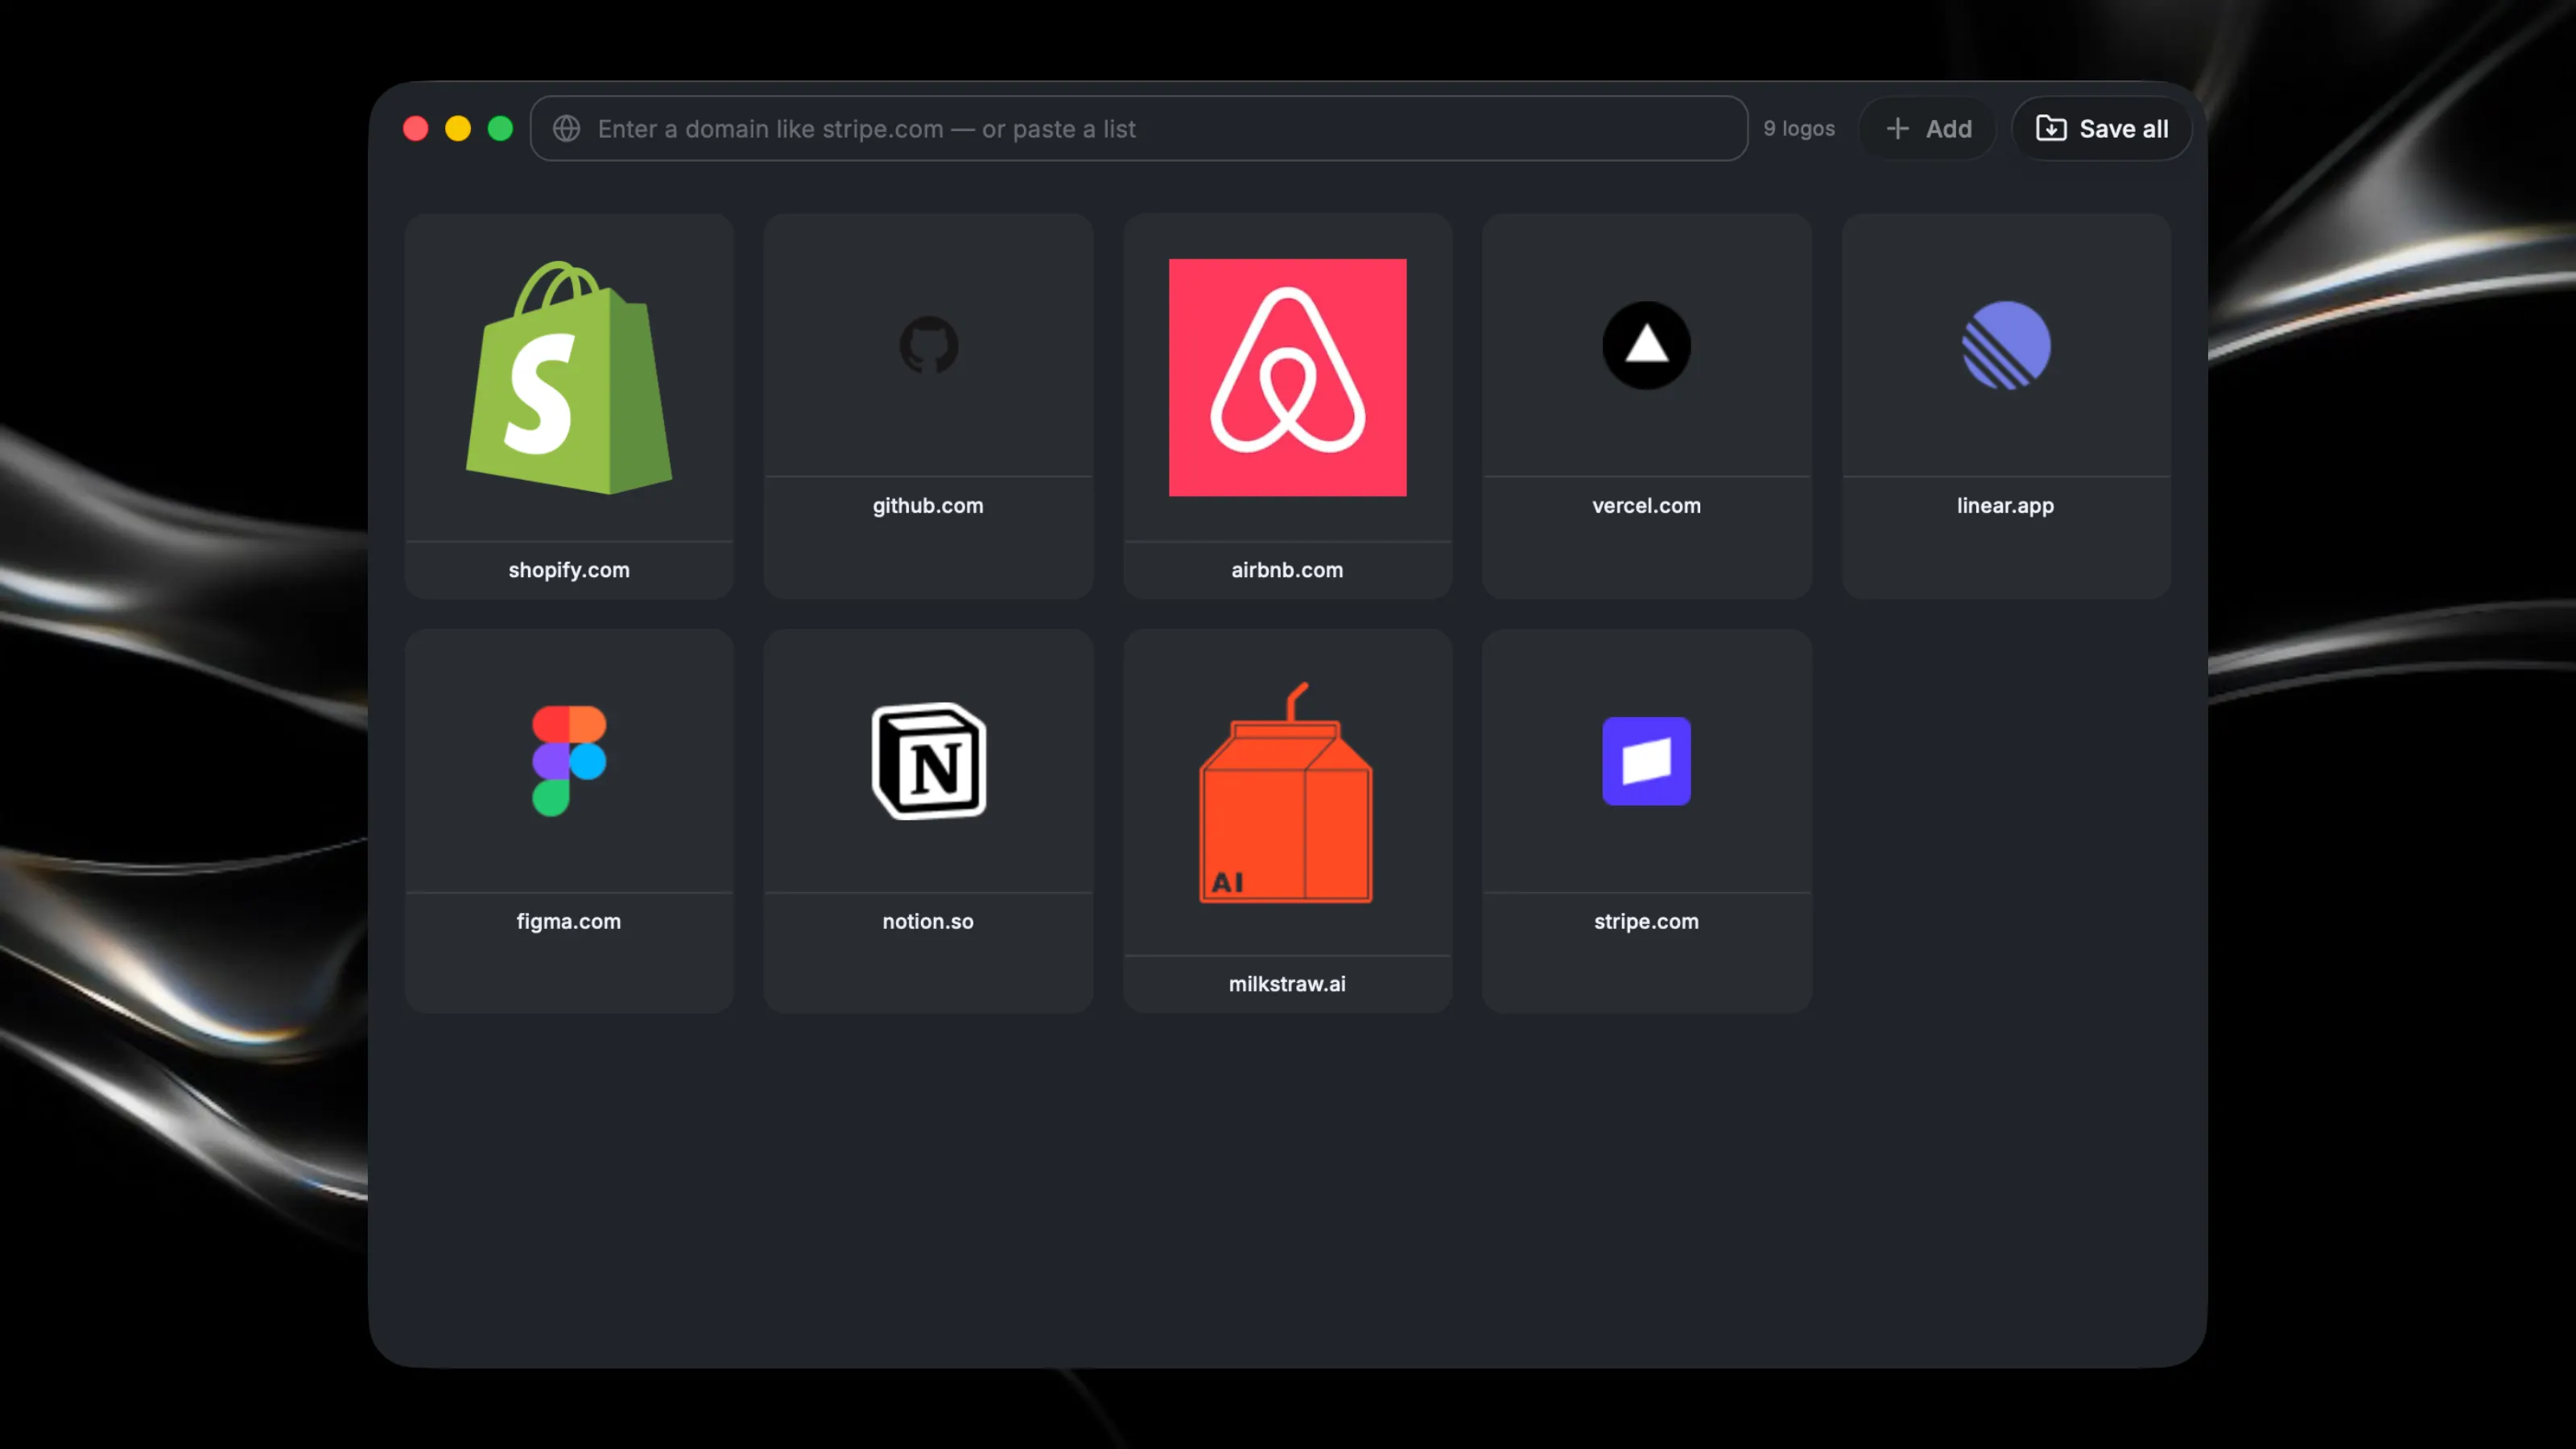Click the vercel.com label

(x=1646, y=506)
